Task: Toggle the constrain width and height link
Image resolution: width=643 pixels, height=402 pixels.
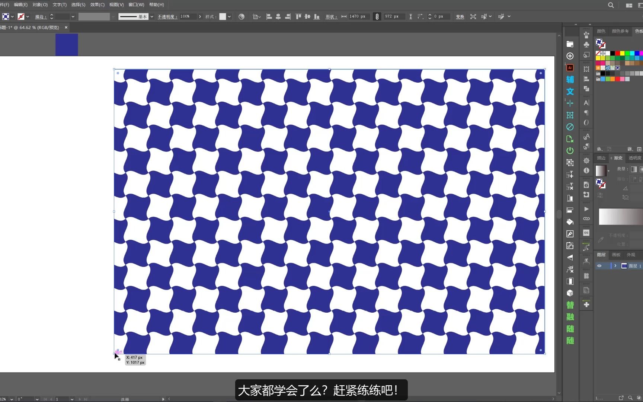Action: 377,17
